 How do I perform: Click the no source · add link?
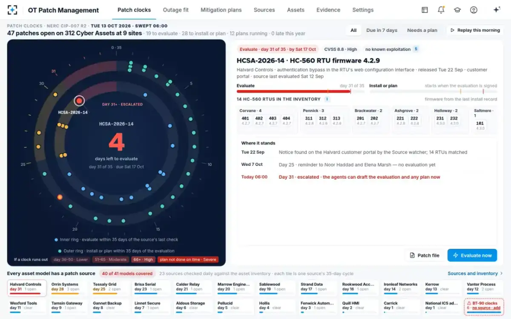pos(486,308)
